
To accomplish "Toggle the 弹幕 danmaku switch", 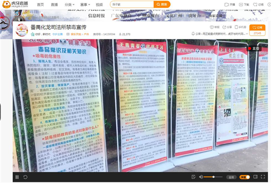I will (244, 177).
